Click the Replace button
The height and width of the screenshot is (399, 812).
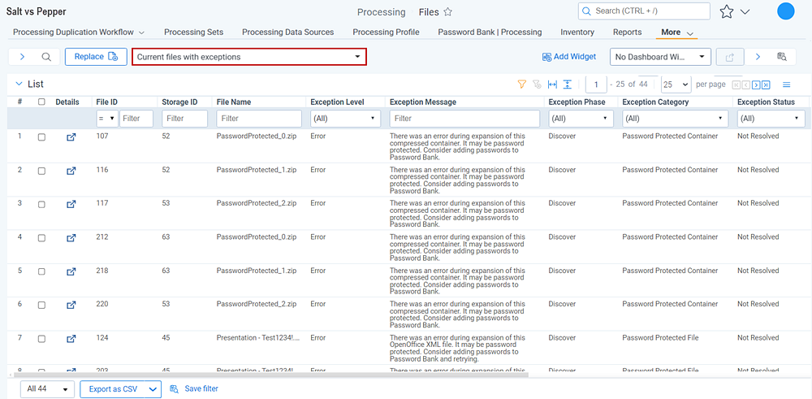pos(96,57)
